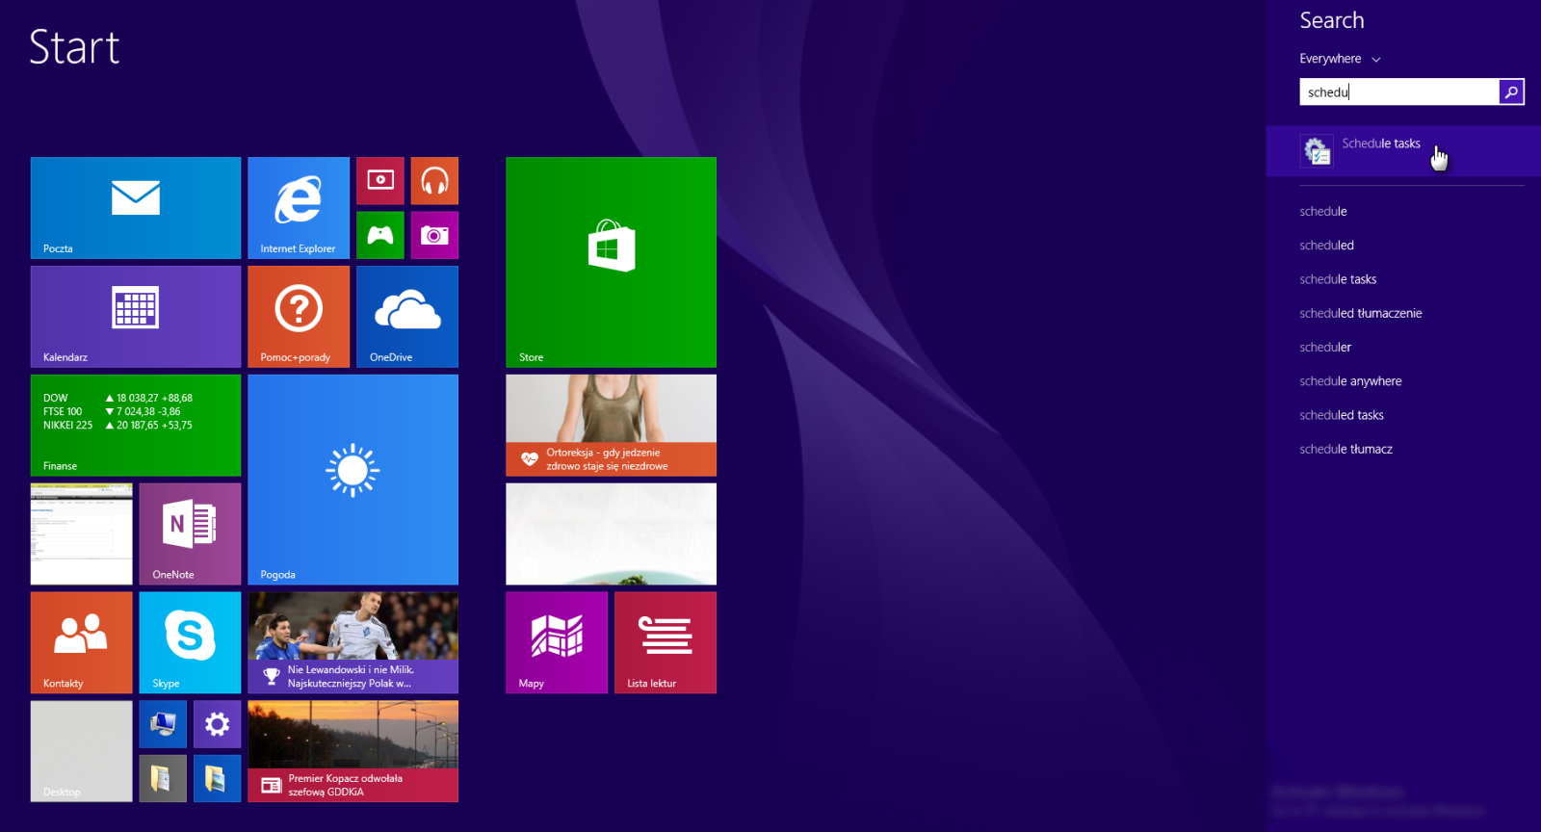Image resolution: width=1541 pixels, height=832 pixels.
Task: Open the Camera tile
Action: click(x=434, y=235)
